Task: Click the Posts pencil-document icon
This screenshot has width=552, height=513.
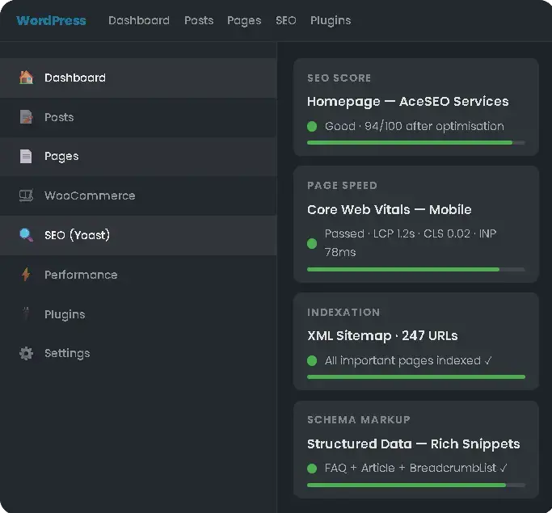Action: pos(26,117)
